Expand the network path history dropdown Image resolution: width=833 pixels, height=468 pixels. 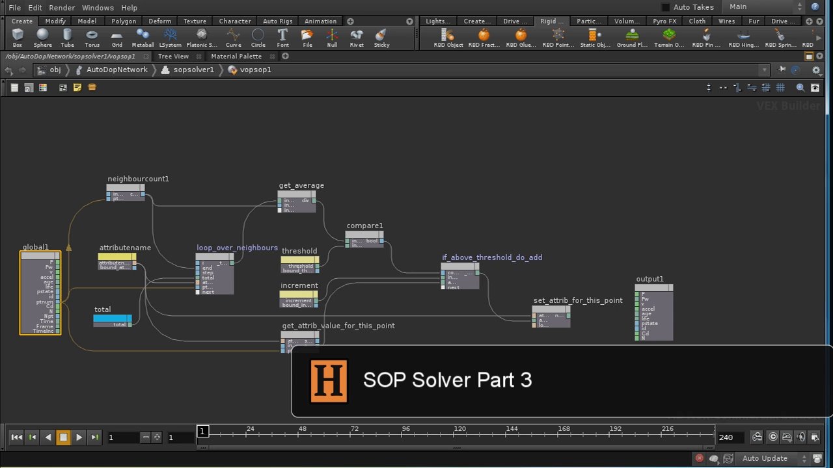(x=765, y=70)
